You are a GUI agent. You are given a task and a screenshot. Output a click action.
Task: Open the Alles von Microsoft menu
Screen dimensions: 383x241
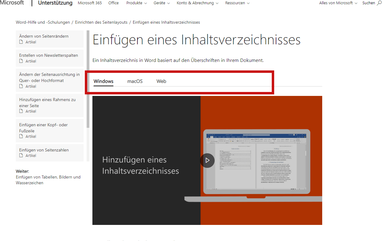338,3
